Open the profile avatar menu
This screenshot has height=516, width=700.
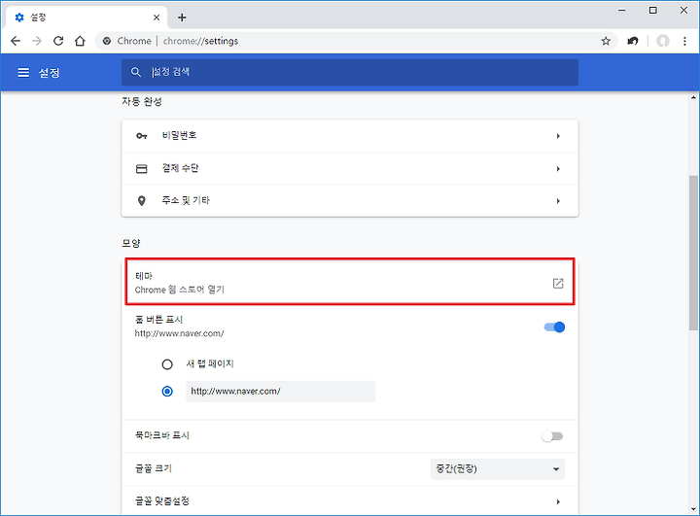coord(663,41)
